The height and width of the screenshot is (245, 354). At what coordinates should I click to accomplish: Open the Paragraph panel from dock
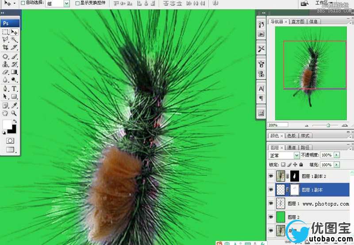[x=261, y=98]
